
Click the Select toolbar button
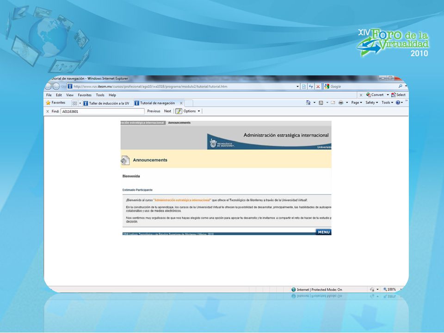[398, 95]
